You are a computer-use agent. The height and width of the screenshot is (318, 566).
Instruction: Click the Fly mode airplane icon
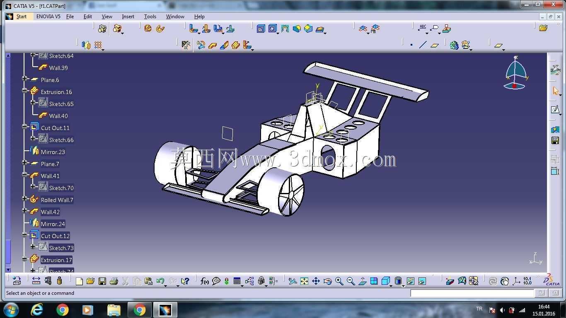[x=293, y=281]
